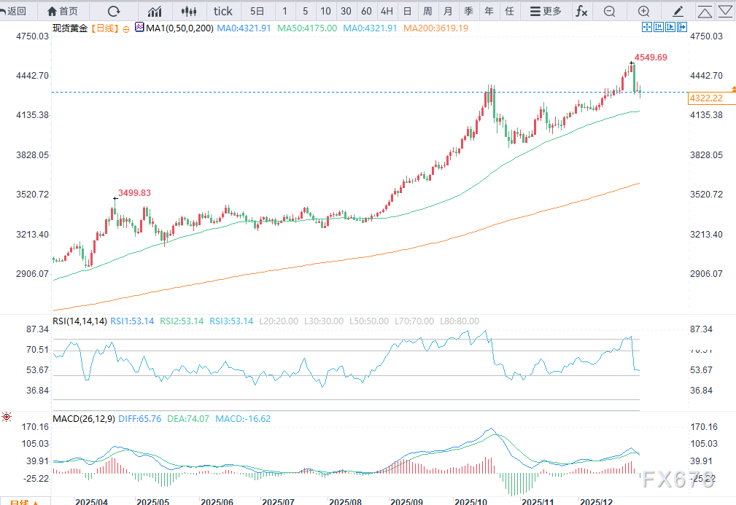This screenshot has height=505, width=736.
Task: Select the candlestick chart style icon
Action: point(189,11)
